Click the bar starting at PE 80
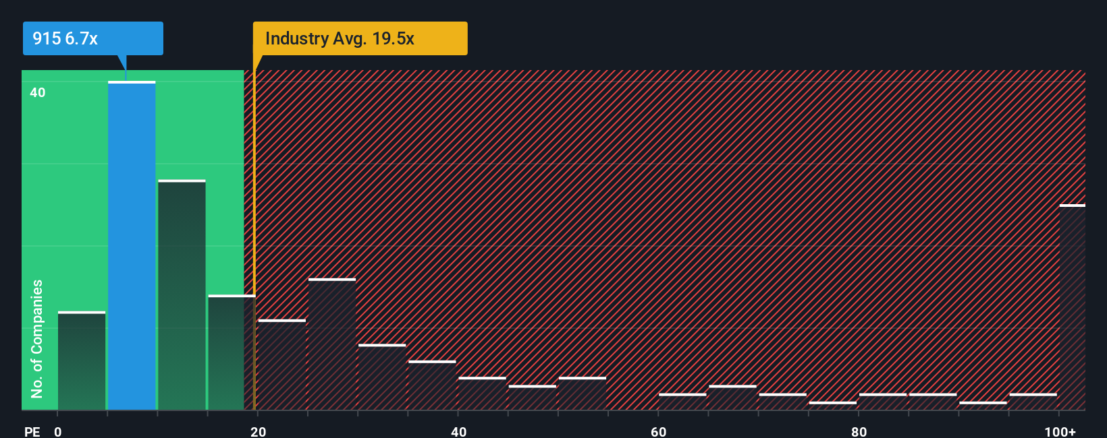The height and width of the screenshot is (438, 1107). pyautogui.click(x=883, y=402)
